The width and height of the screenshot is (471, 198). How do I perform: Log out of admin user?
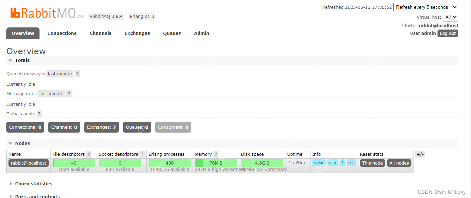pos(448,33)
